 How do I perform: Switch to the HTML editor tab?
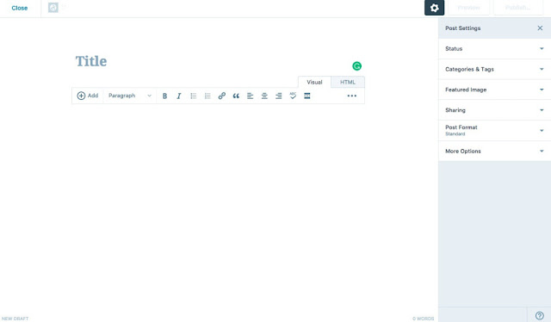pyautogui.click(x=348, y=82)
